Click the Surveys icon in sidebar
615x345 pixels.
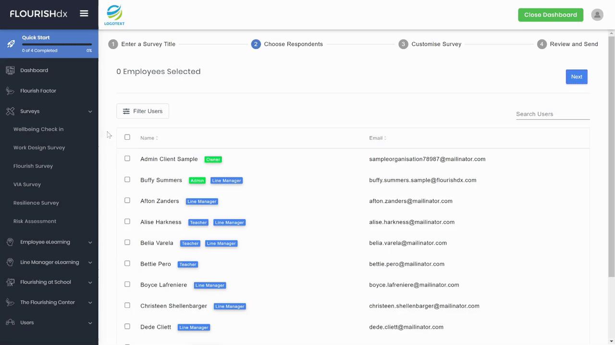tap(10, 111)
